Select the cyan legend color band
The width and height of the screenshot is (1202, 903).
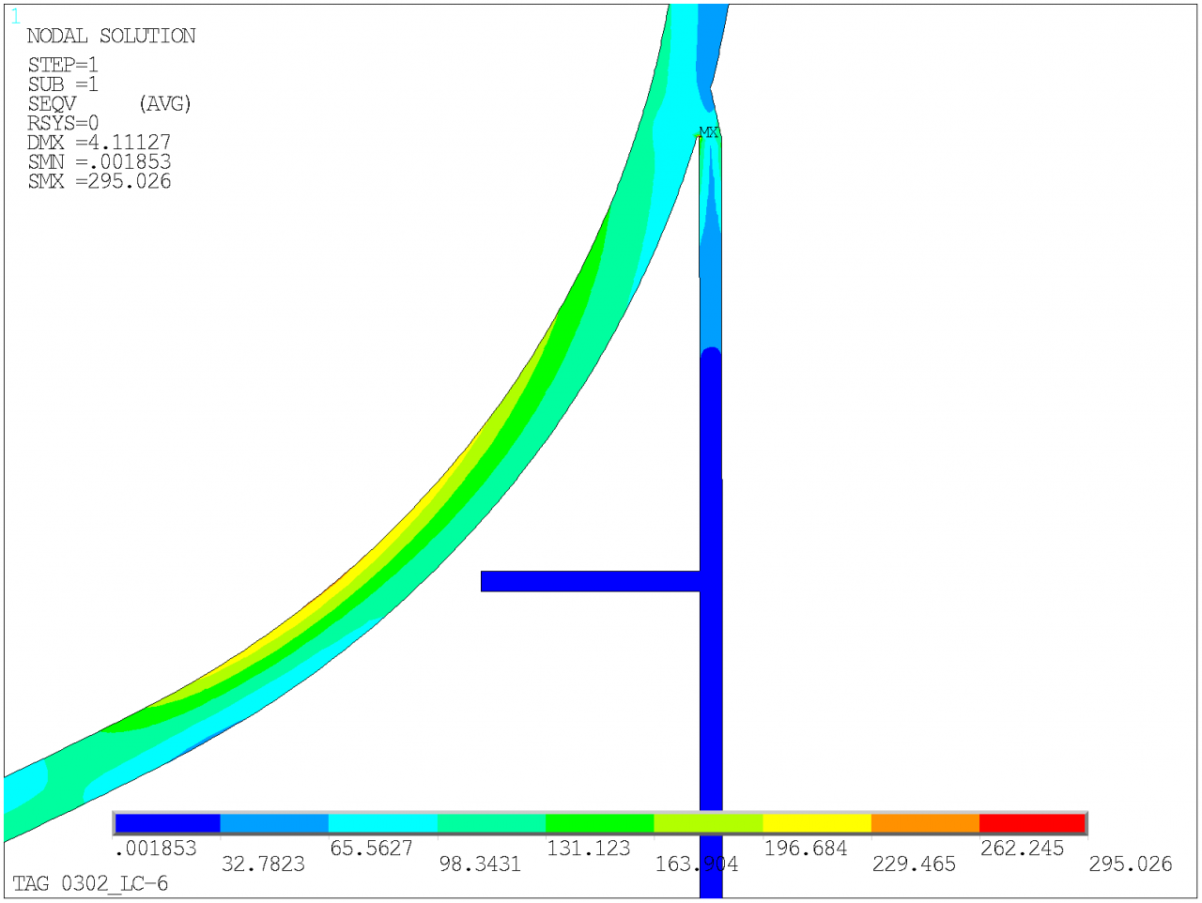(x=382, y=823)
